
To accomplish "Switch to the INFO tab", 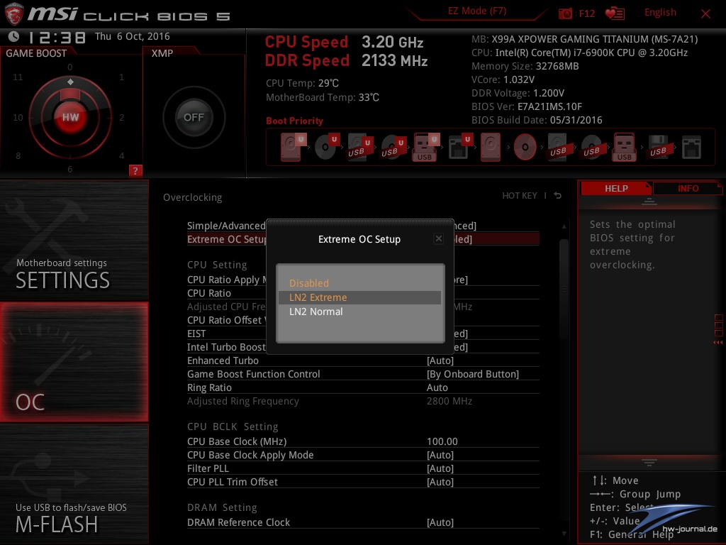I will [x=688, y=188].
